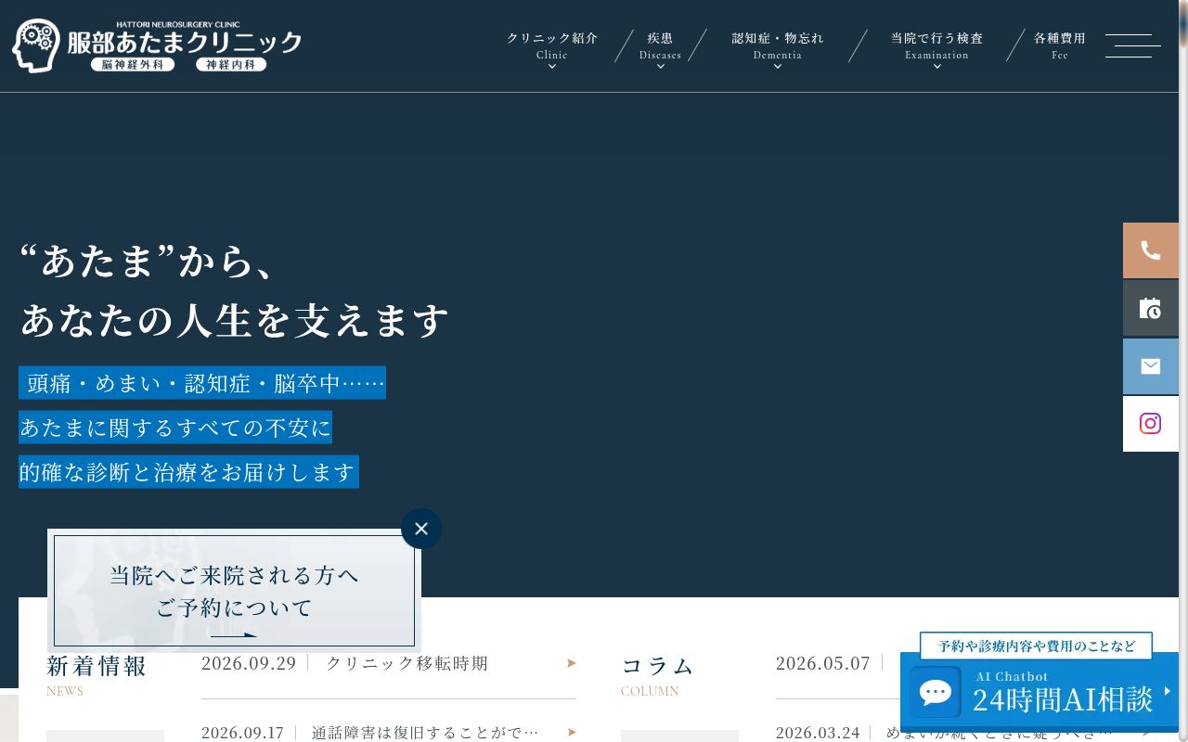The width and height of the screenshot is (1188, 742).
Task: Click headline あなたの人生を支えます
Action: click(235, 320)
